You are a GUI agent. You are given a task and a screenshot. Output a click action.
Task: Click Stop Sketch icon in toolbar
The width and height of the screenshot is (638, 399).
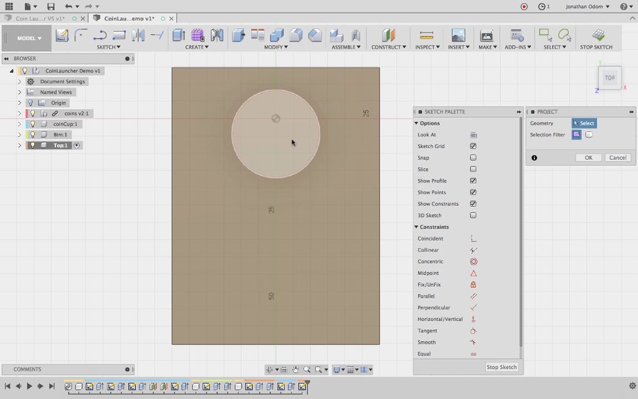(x=598, y=36)
